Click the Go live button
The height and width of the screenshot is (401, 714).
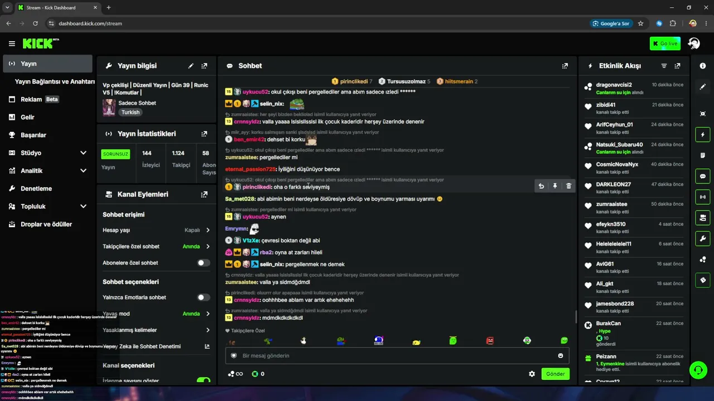tap(665, 43)
